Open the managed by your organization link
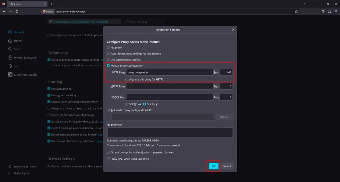The image size is (340, 182). pos(81,22)
